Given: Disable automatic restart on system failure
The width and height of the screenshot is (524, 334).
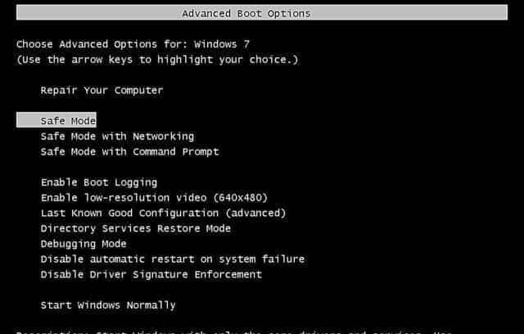Looking at the screenshot, I should click(x=172, y=259).
